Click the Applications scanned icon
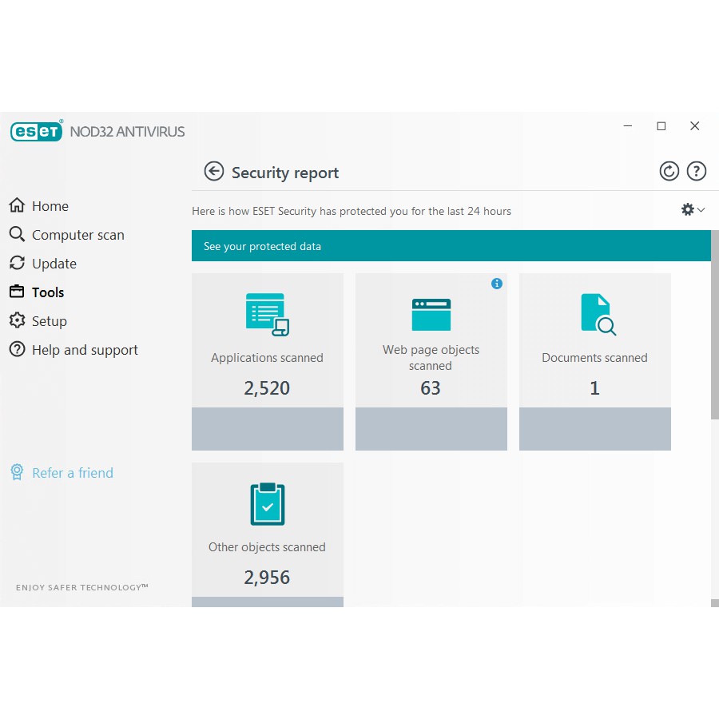 pos(267,314)
